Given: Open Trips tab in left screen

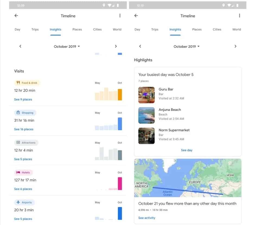Looking at the screenshot, I should coord(35,29).
